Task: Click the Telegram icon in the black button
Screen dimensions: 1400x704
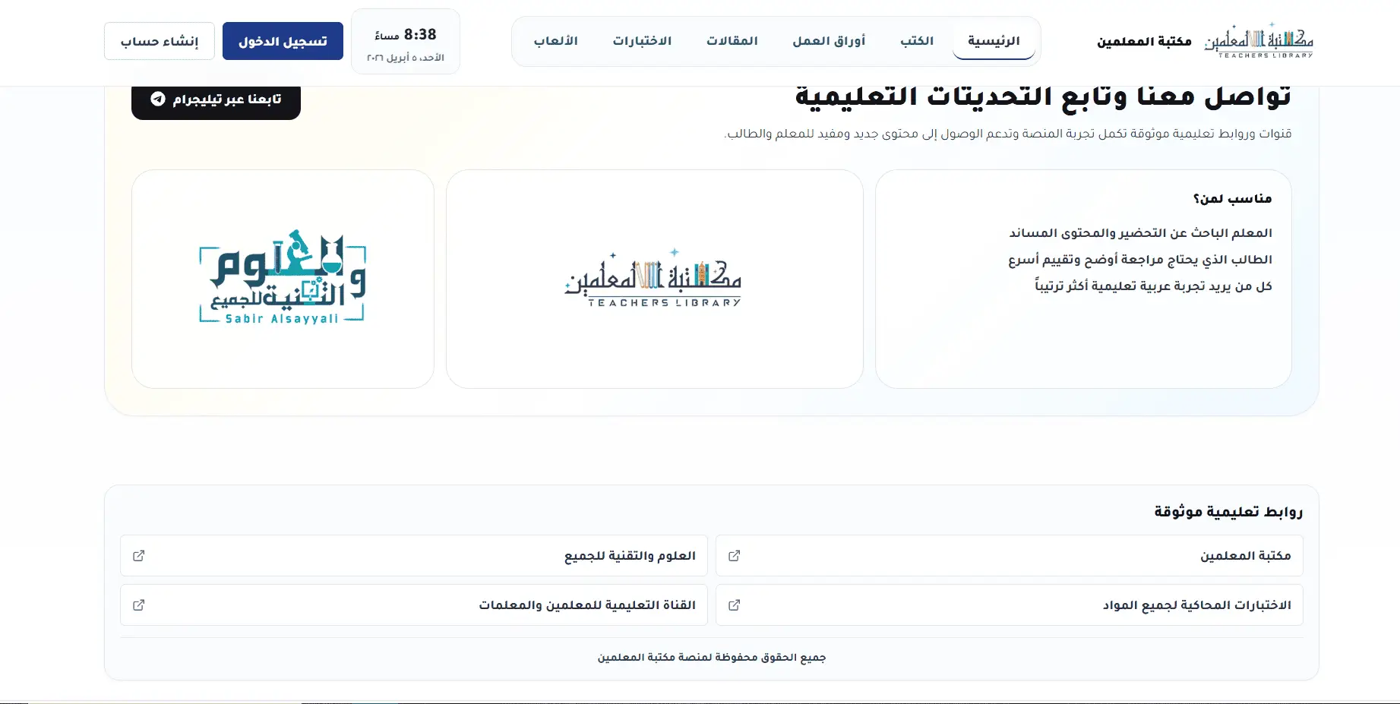Action: coord(158,99)
